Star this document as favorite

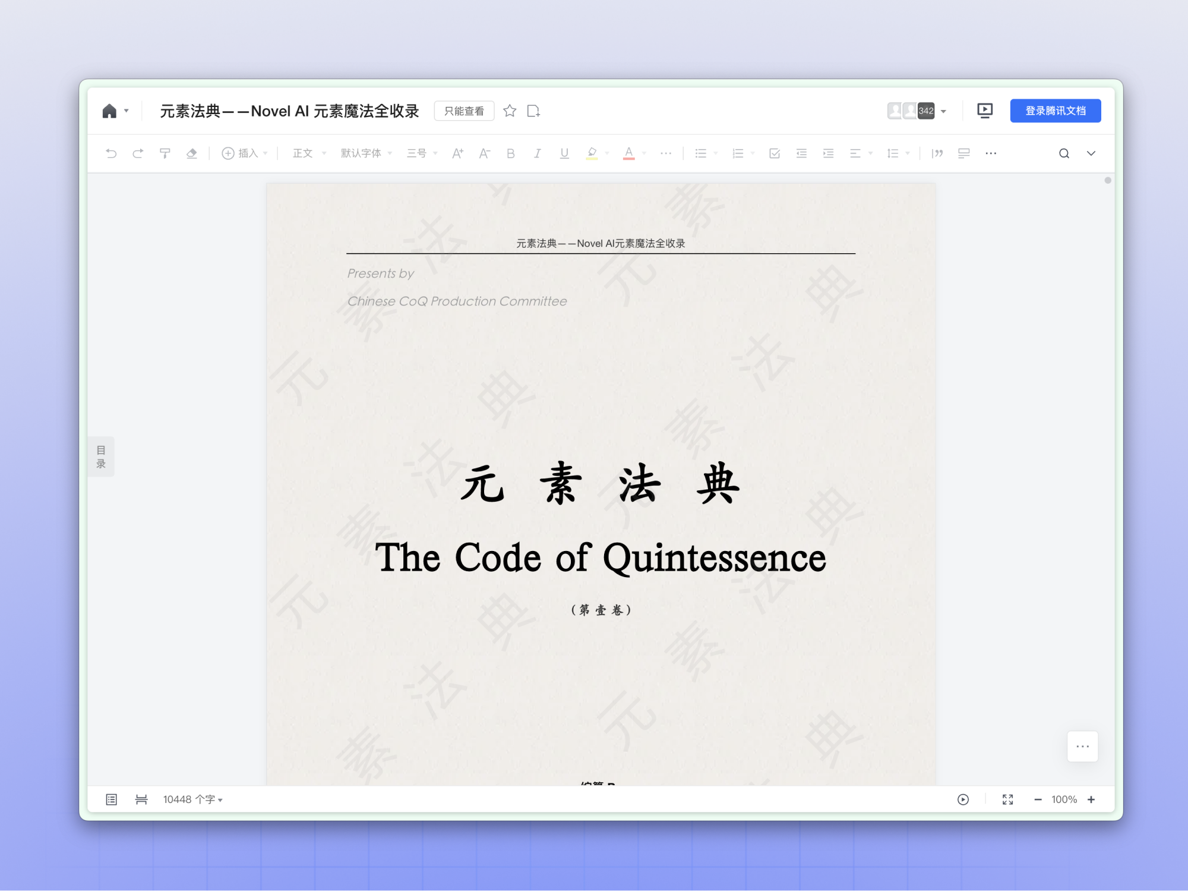point(510,111)
